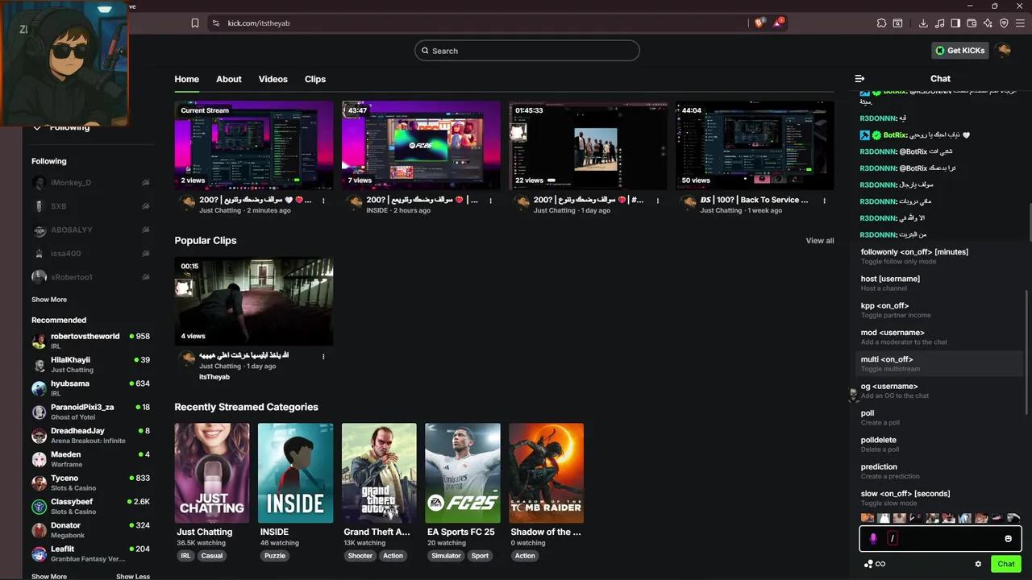Click the IRL tag under Just Chatting
The image size is (1032, 580).
coord(185,556)
